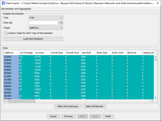Viewport: 161px width, 121px height.
Task: Click Lot Area cell 7500
Action: coord(42,86)
